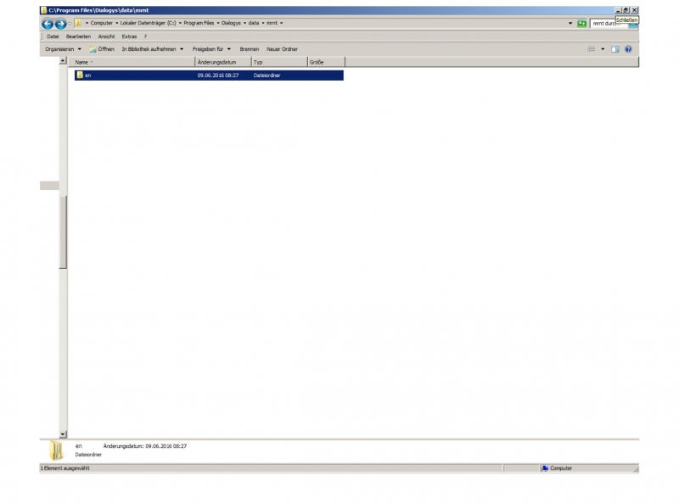This screenshot has width=679, height=503.
Task: Click the change view icon
Action: (592, 49)
